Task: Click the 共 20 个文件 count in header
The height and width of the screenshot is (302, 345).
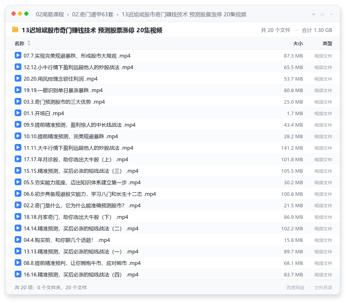Action: point(275,30)
